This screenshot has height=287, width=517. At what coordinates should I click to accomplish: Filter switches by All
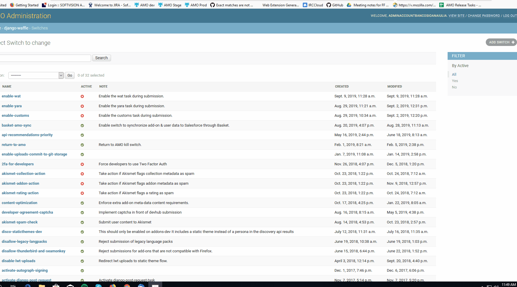click(x=454, y=74)
